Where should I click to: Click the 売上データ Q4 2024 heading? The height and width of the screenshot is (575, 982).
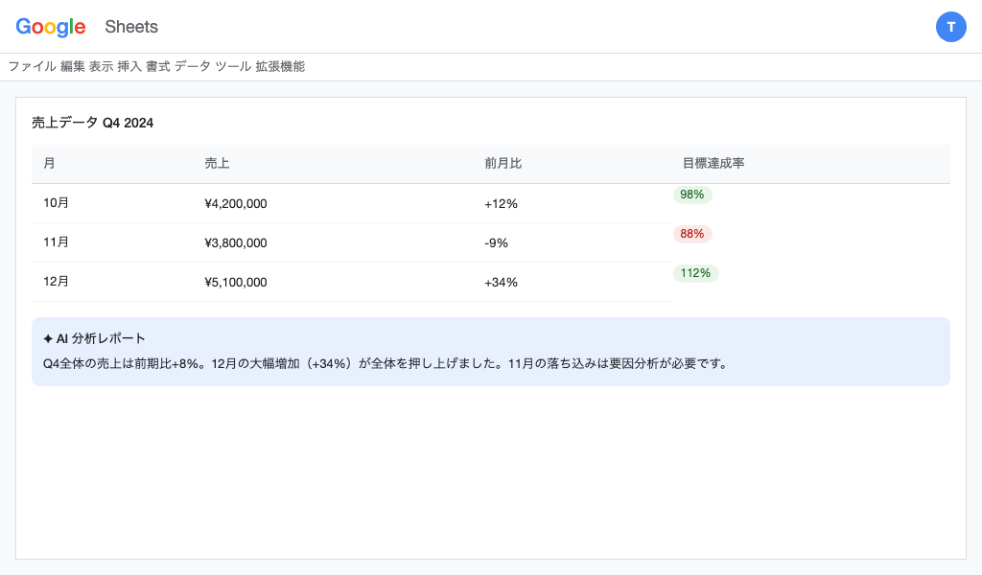(x=92, y=123)
